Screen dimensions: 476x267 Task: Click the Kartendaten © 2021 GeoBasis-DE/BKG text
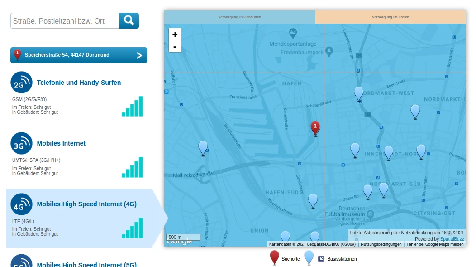312,244
